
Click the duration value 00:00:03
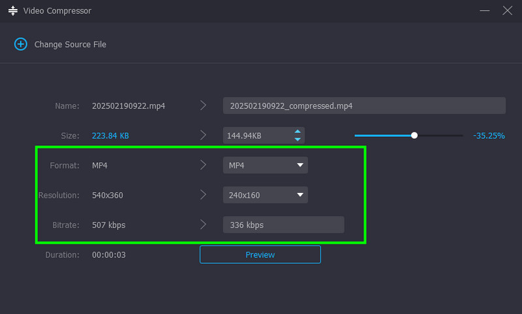point(109,255)
